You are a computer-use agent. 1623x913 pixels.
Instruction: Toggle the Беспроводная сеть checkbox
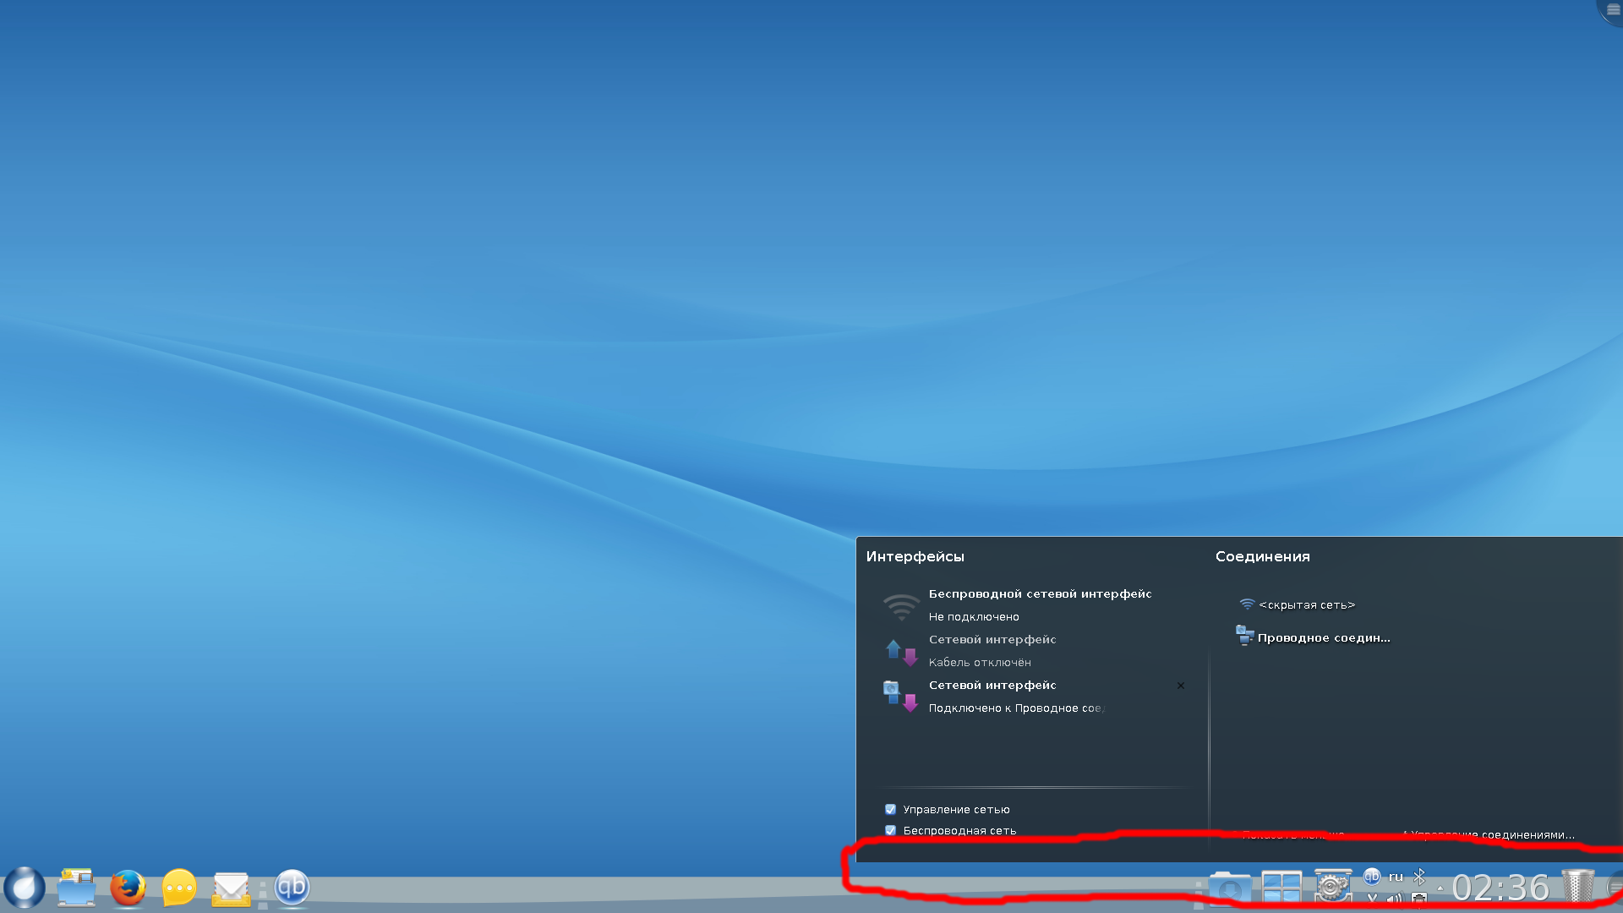click(890, 831)
